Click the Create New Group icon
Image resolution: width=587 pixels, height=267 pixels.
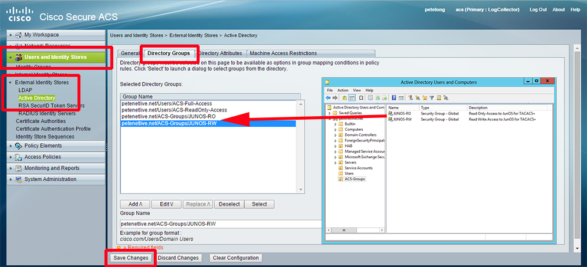(x=418, y=98)
